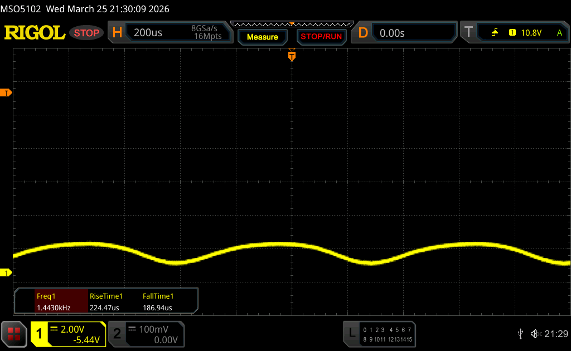
Task: Click the red STOP status badge
Action: [87, 33]
